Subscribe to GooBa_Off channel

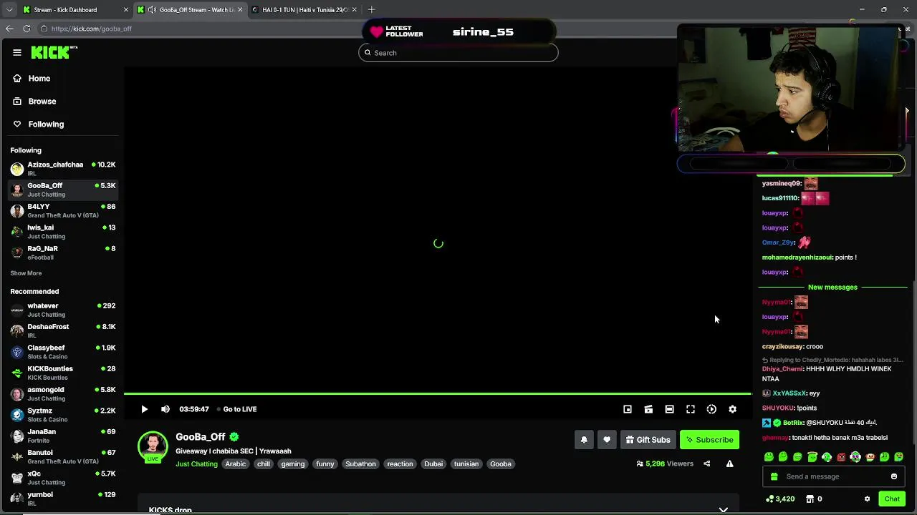click(x=709, y=440)
